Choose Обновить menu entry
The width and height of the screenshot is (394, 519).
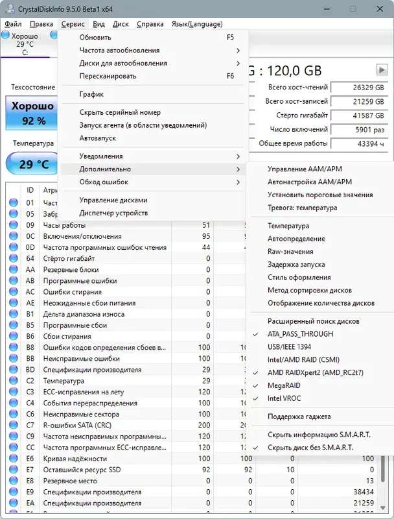(x=153, y=38)
